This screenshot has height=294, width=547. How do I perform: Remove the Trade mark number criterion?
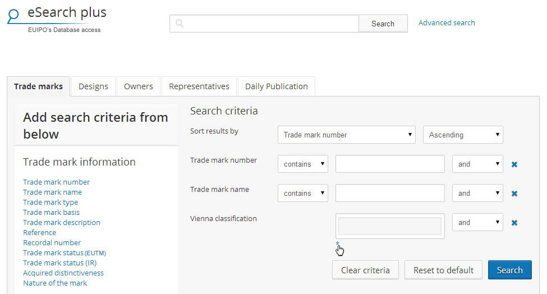point(514,164)
